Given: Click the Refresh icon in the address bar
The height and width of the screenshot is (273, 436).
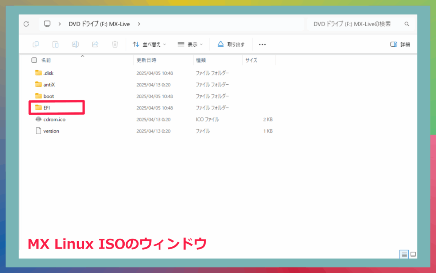Looking at the screenshot, I should click(26, 24).
